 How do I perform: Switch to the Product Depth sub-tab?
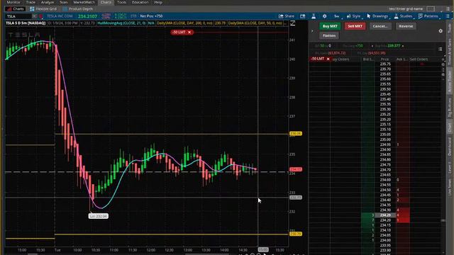tap(77, 9)
